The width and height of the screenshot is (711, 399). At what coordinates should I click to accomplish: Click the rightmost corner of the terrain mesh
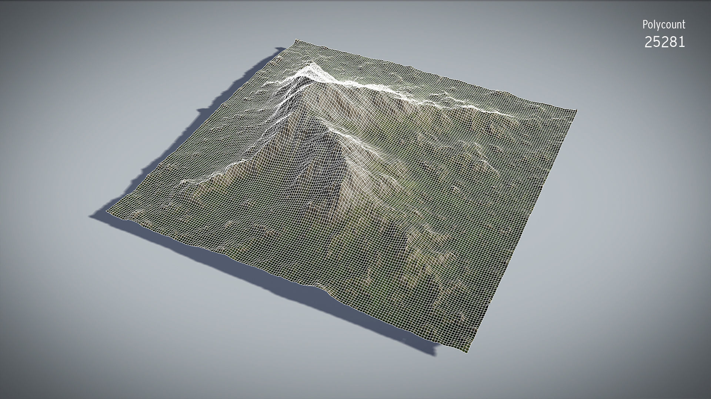[x=576, y=110]
